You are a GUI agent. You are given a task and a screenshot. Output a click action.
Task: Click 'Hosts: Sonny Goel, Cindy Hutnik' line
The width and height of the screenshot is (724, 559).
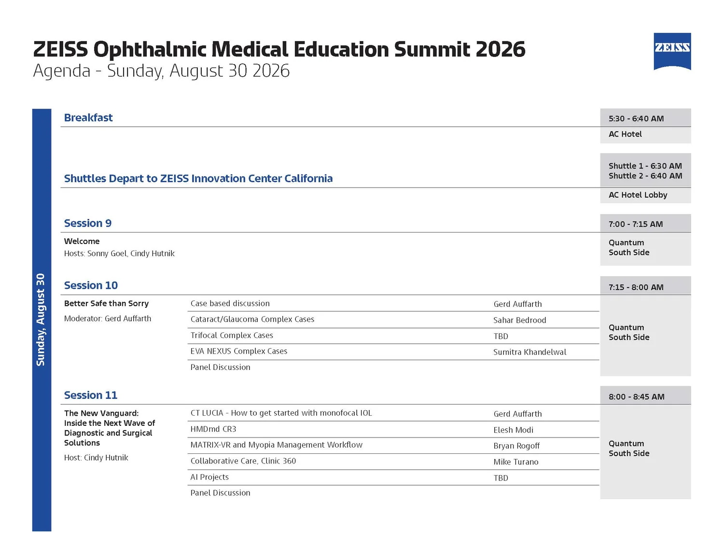[119, 254]
